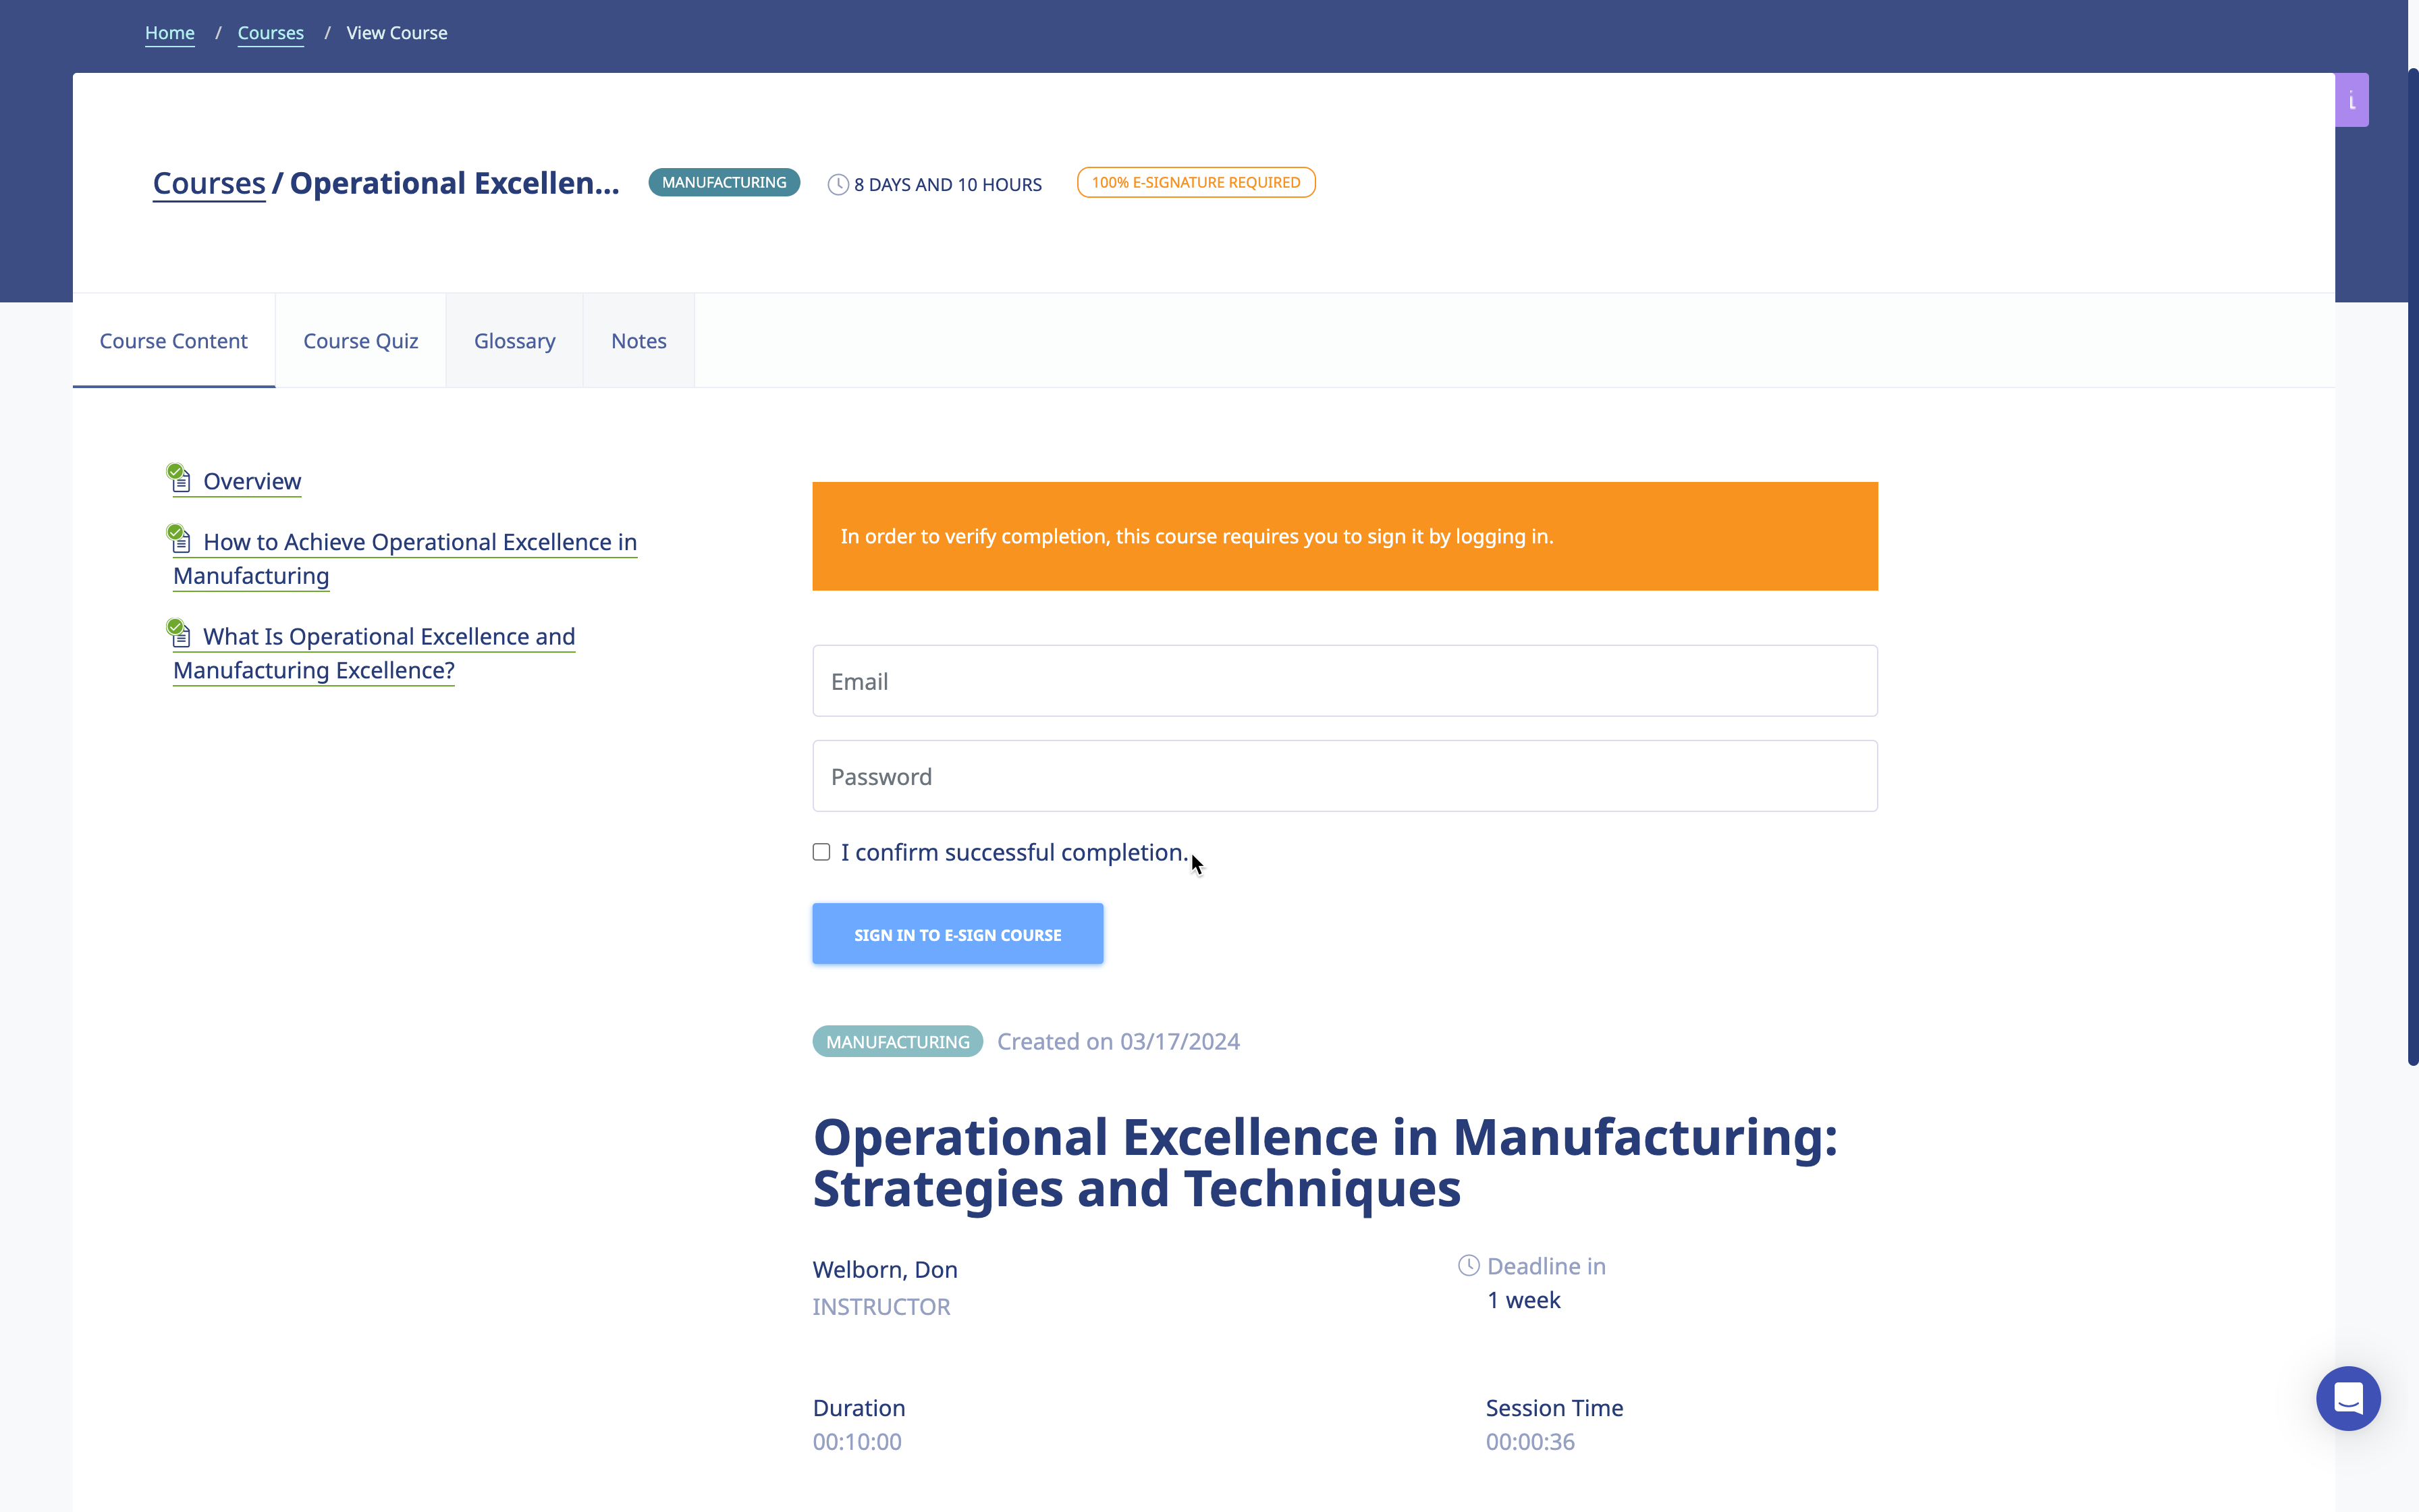Switch to the Notes tab

(x=637, y=340)
